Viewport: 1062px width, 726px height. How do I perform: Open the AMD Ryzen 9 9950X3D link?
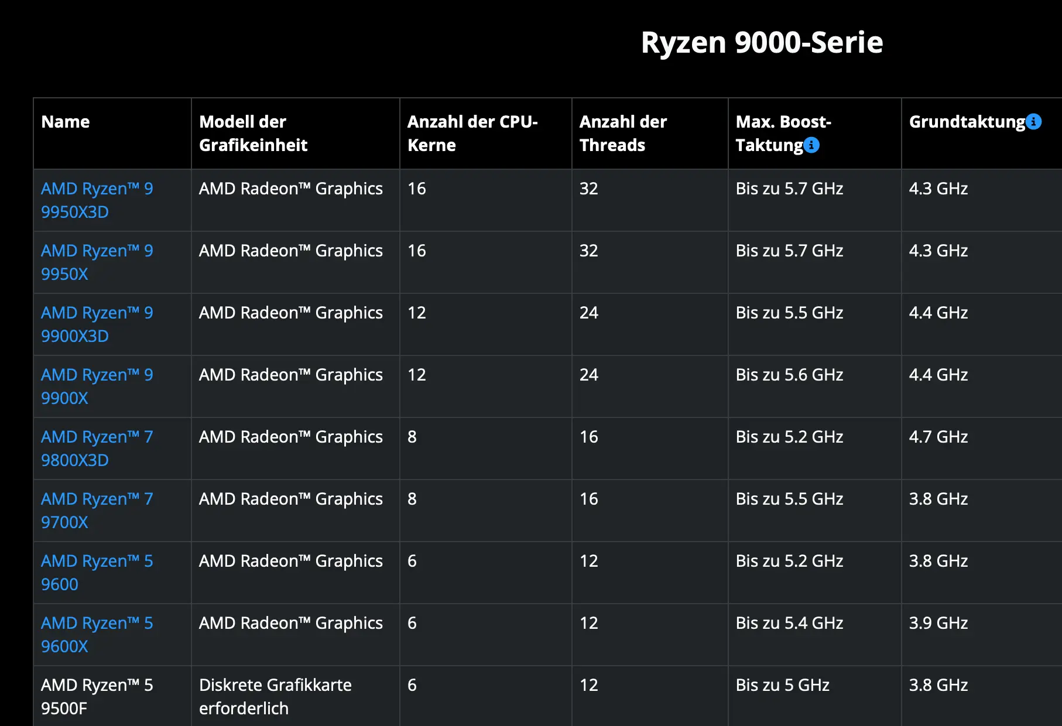pyautogui.click(x=97, y=200)
